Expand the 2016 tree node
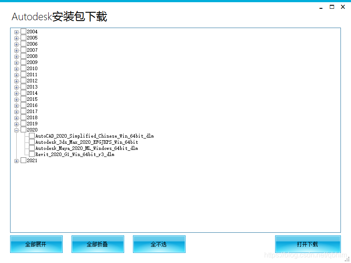351x263 pixels. click(x=16, y=106)
